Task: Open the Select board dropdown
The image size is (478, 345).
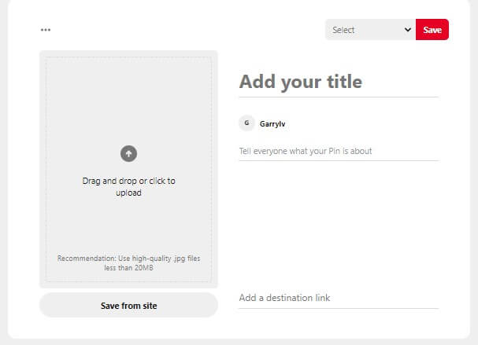Action: click(x=370, y=30)
